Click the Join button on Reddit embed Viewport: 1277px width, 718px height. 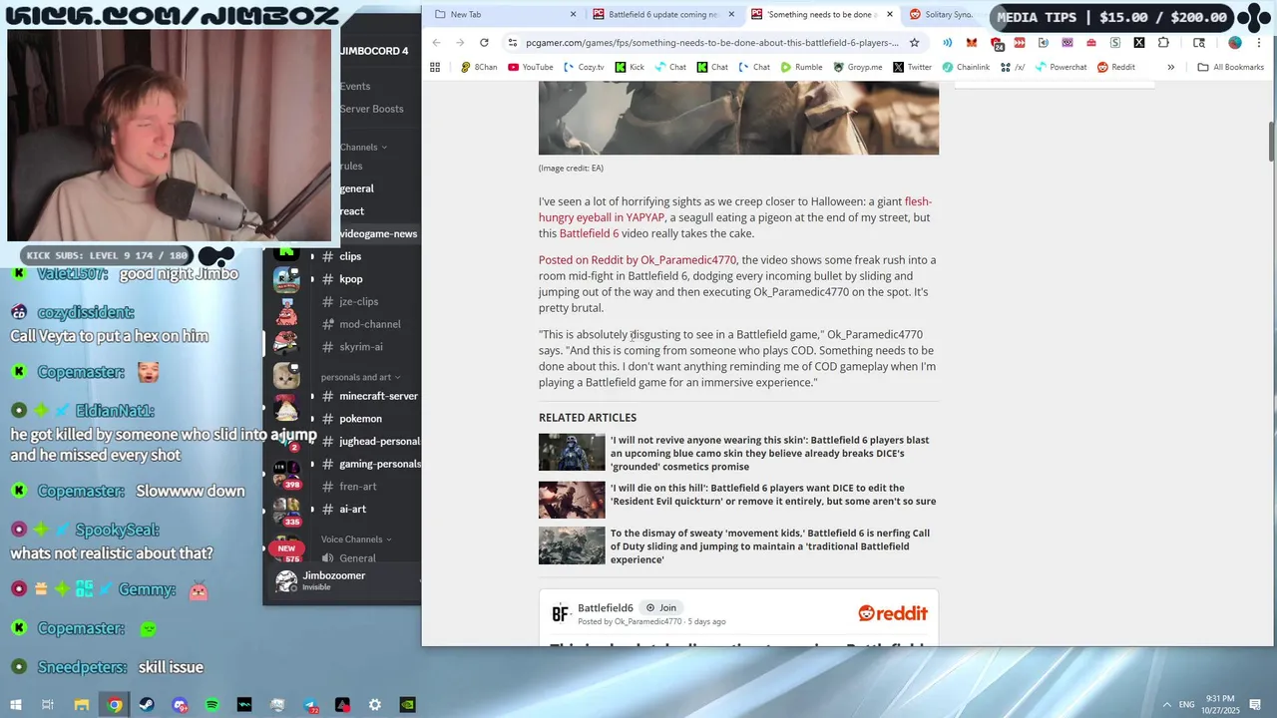pyautogui.click(x=661, y=607)
